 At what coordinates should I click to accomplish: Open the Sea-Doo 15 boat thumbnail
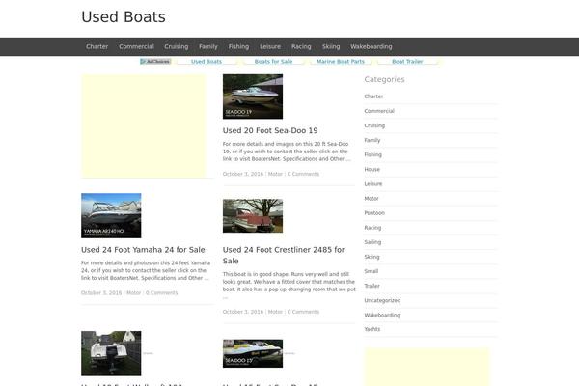pyautogui.click(x=253, y=353)
